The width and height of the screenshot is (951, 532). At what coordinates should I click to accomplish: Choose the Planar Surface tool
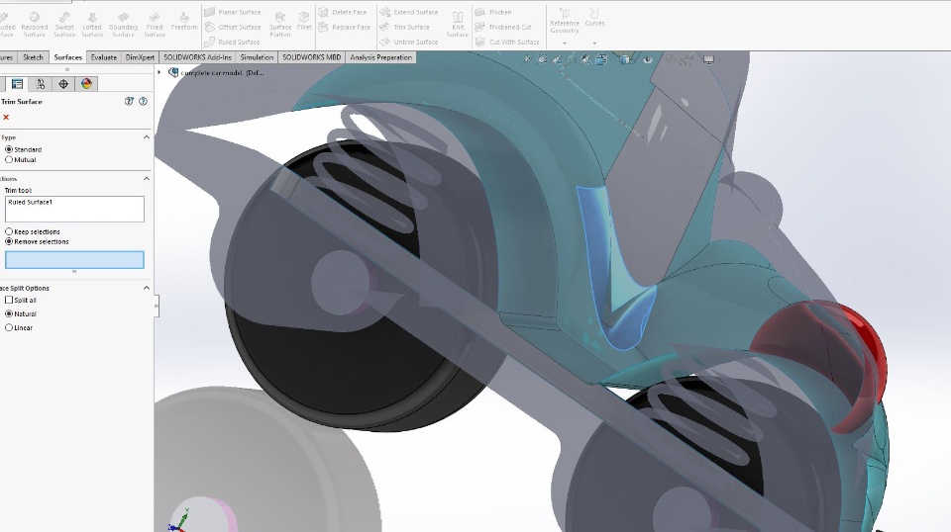[x=233, y=12]
